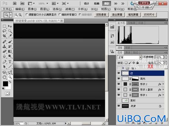Select the Gradient tool
This screenshot has width=169, height=126.
pyautogui.click(x=10, y=51)
